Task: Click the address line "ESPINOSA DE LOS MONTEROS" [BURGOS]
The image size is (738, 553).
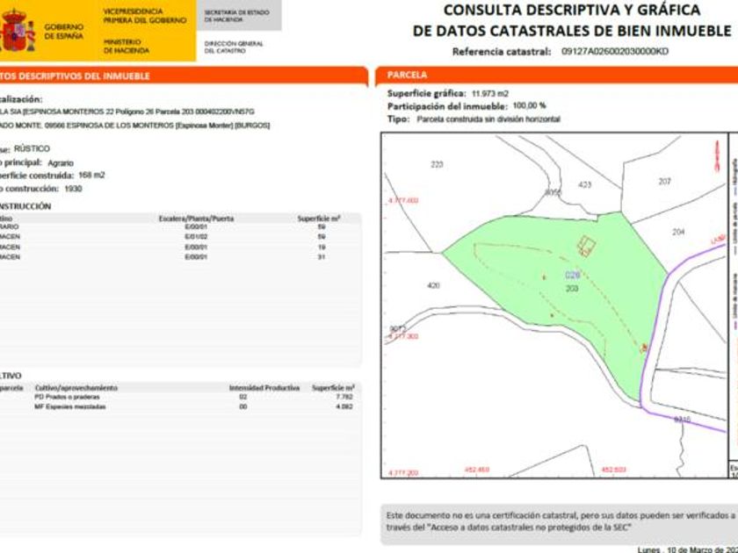Action: 134,126
